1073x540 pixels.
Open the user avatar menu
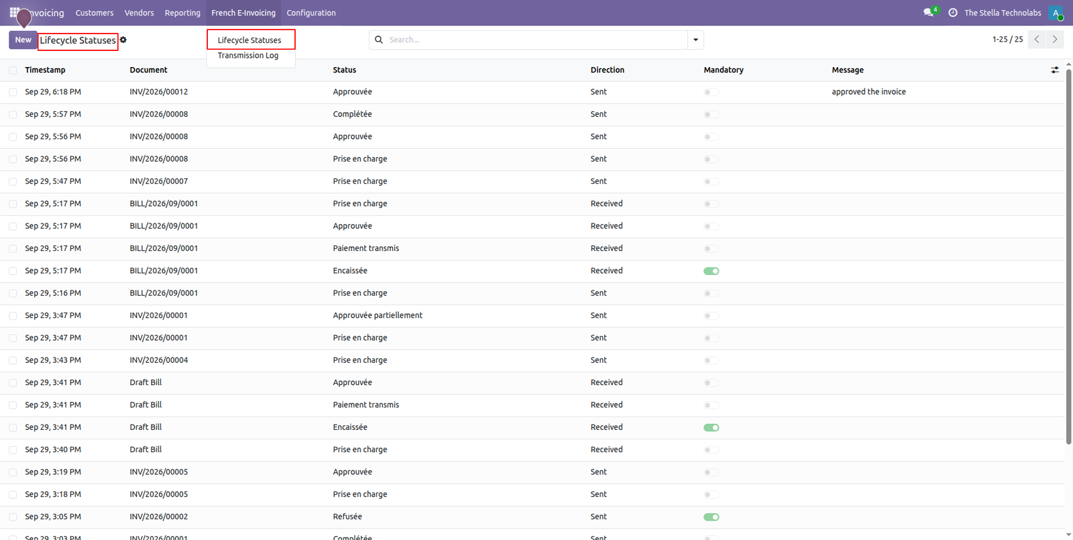click(1056, 13)
